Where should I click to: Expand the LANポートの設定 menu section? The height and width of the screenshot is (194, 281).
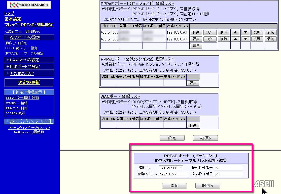[x=29, y=60]
